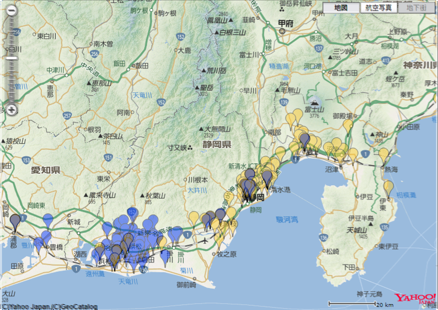
Task: Select the yellow marker above 熱海
Action: tap(384, 154)
